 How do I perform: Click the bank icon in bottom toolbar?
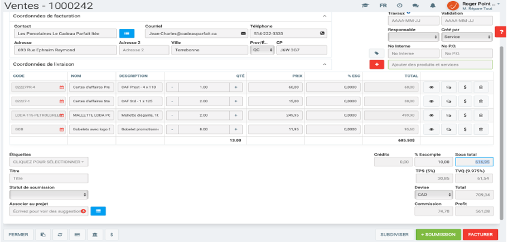[x=94, y=235]
